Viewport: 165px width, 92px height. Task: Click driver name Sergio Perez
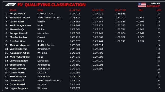[17, 14]
